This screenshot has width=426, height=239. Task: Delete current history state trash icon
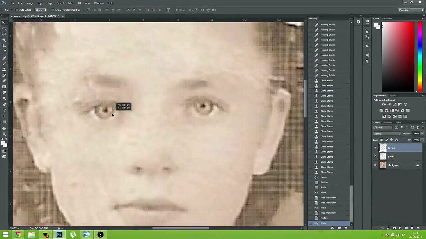pyautogui.click(x=345, y=228)
